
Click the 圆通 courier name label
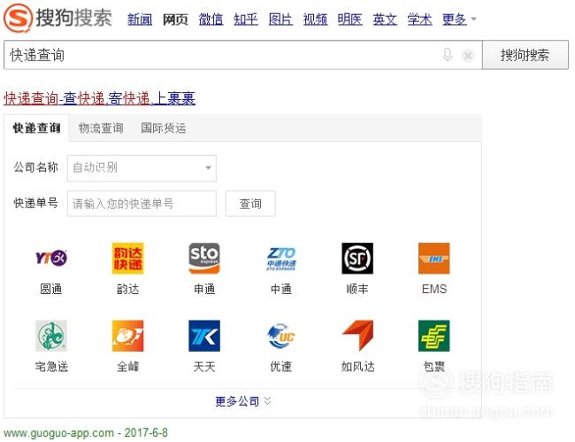tap(51, 290)
